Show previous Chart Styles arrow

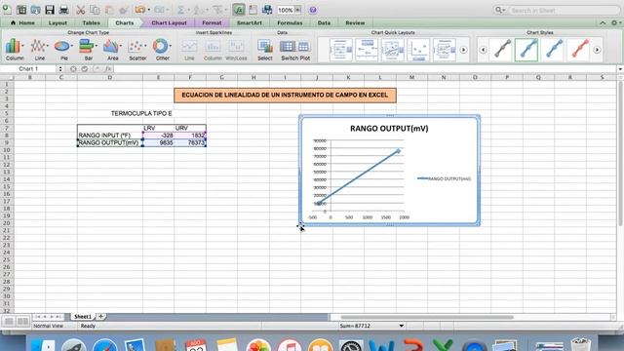point(483,50)
